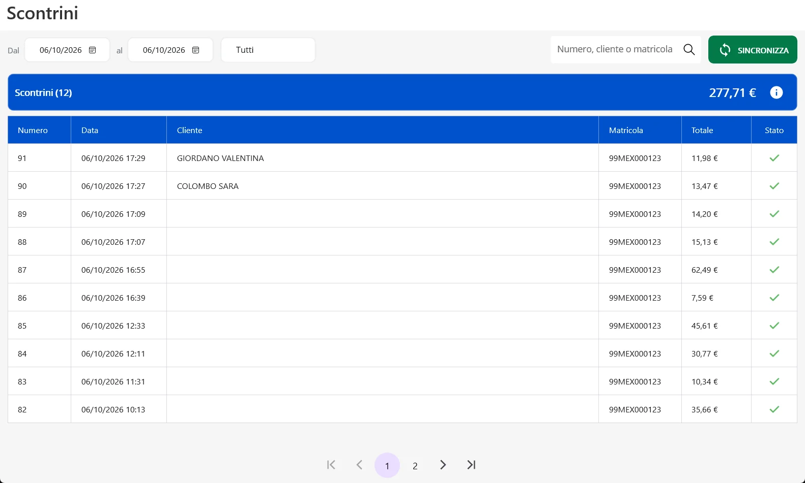This screenshot has height=483, width=805.
Task: Select the GIORDANO VALENTINA client cell
Action: (383, 158)
